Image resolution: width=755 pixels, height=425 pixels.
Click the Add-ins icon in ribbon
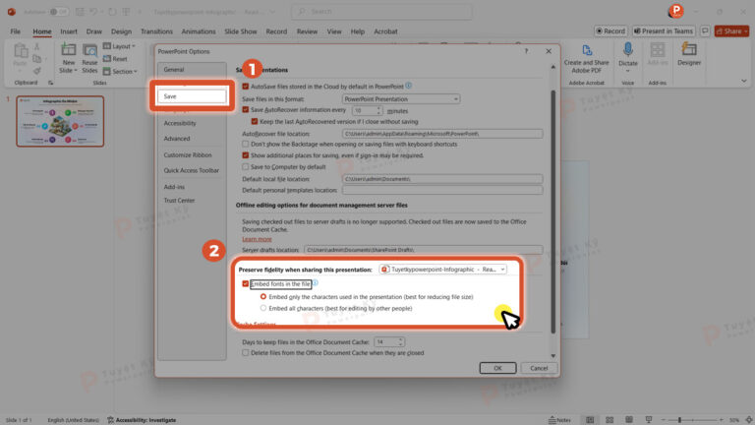pos(658,49)
